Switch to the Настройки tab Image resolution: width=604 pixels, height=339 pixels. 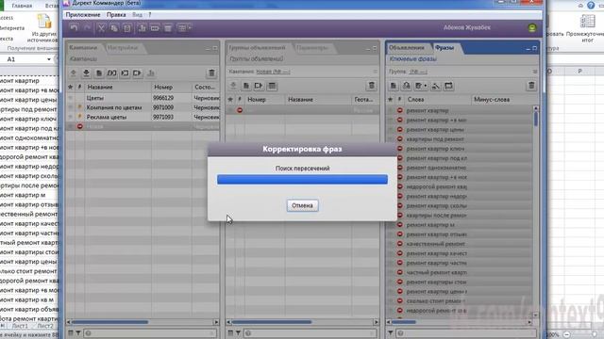(x=123, y=48)
